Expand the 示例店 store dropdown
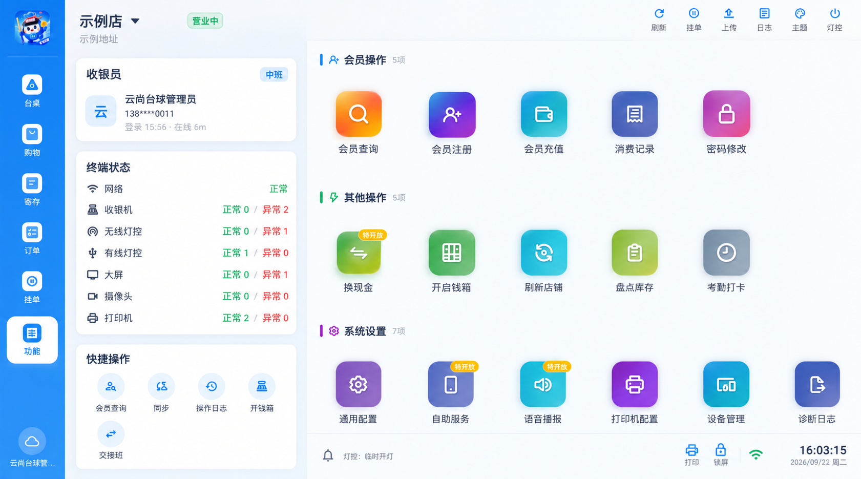Screen dimensions: 861x479 135,21
